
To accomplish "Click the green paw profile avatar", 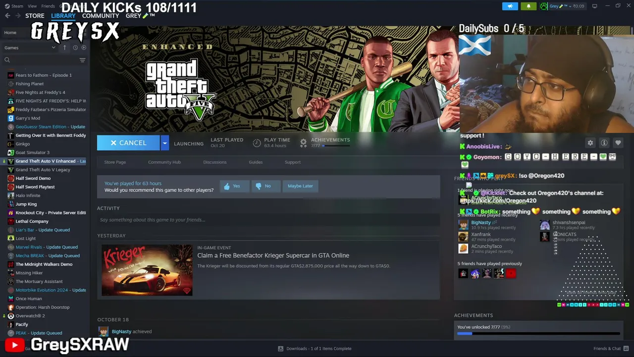I will pyautogui.click(x=544, y=6).
